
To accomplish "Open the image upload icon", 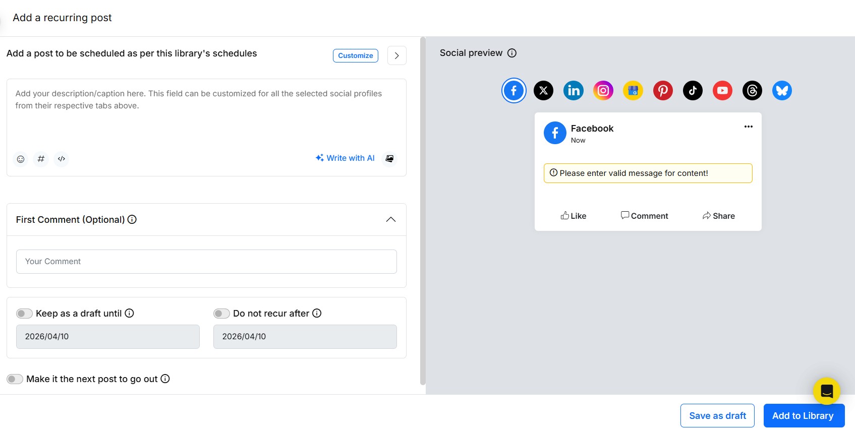I will pyautogui.click(x=389, y=158).
